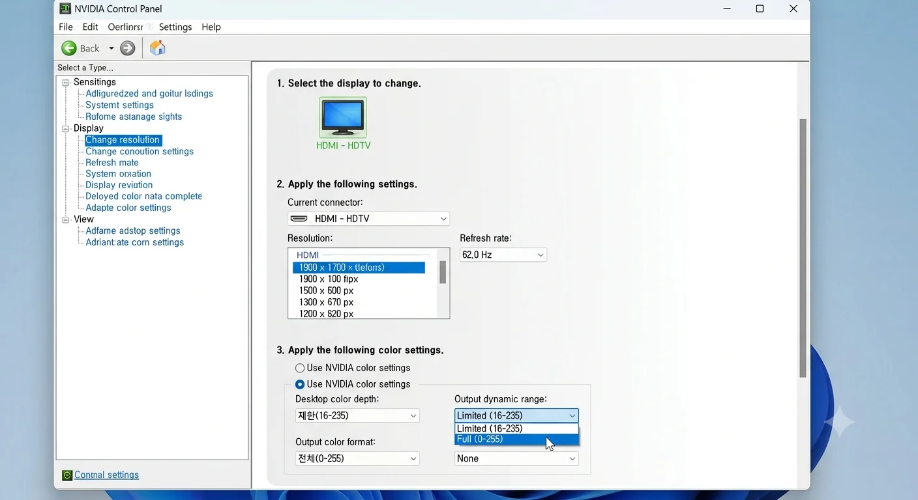Image resolution: width=918 pixels, height=500 pixels.
Task: Click the NVIDIA logo in the title bar
Action: tap(65, 9)
